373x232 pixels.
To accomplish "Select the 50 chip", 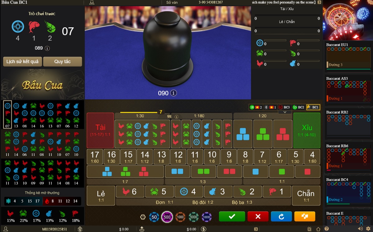I will coord(154,217).
